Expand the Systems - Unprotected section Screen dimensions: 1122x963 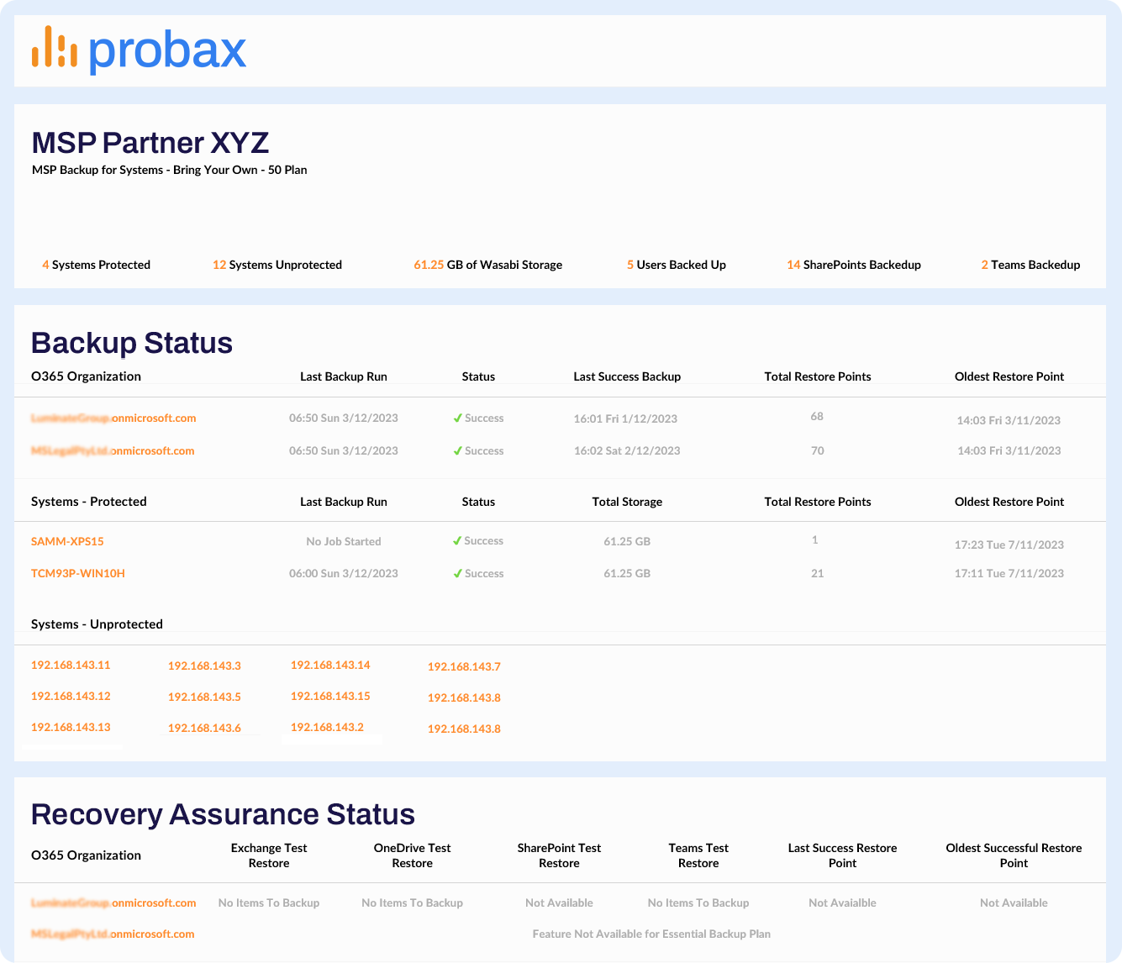click(96, 624)
